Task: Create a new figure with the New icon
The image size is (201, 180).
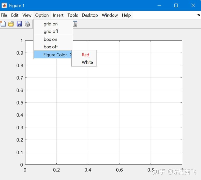Action: coord(3,24)
